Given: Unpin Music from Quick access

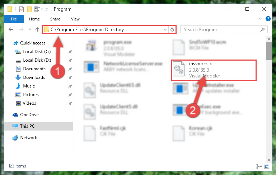Looking at the screenshot, I should pyautogui.click(x=70, y=86).
